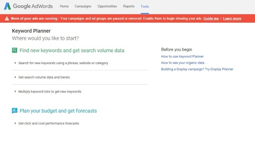
Task: Click the Guide me link
Action: click(x=211, y=18)
